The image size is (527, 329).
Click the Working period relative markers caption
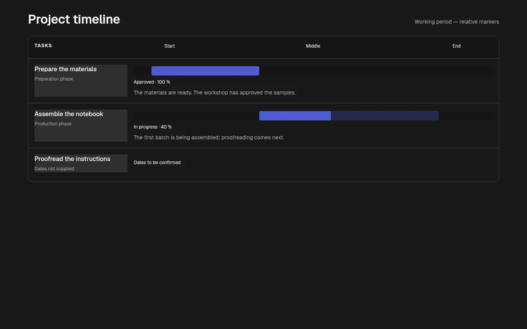click(x=457, y=22)
